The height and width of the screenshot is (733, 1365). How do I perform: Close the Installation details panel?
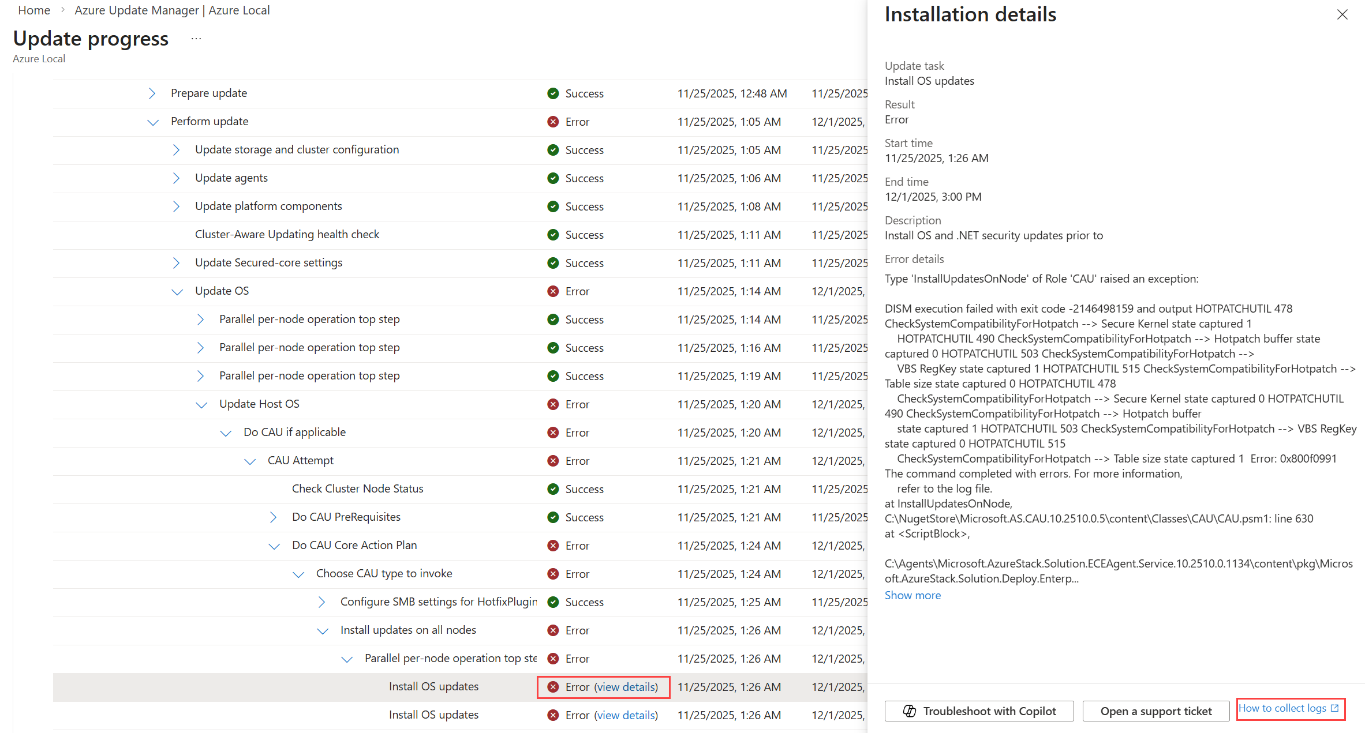1342,15
